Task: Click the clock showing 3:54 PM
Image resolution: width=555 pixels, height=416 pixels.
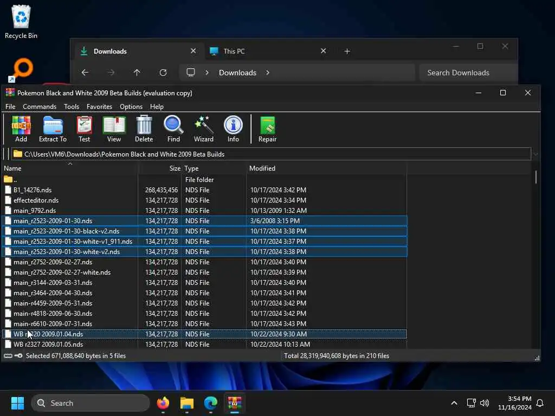Action: tap(519, 399)
